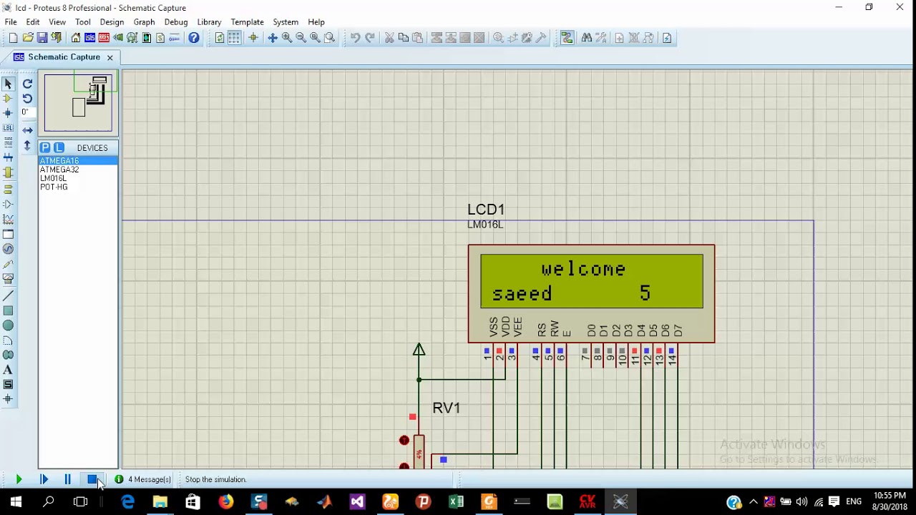The width and height of the screenshot is (916, 515).
Task: Select Component mode in the left toolbar
Action: [x=9, y=98]
